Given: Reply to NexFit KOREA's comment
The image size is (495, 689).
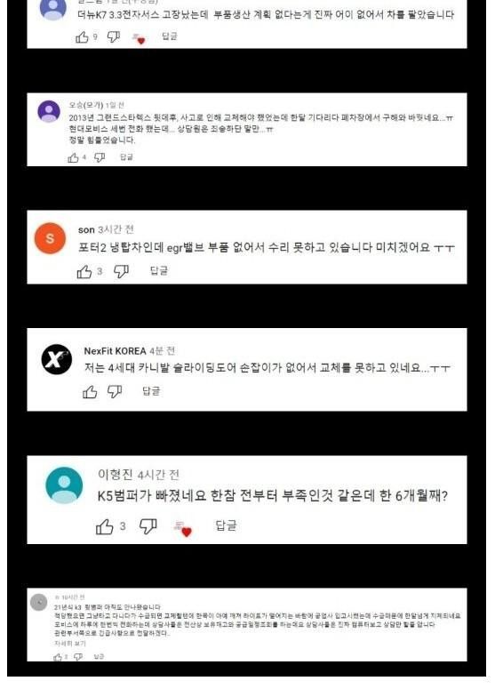Looking at the screenshot, I should (x=152, y=390).
